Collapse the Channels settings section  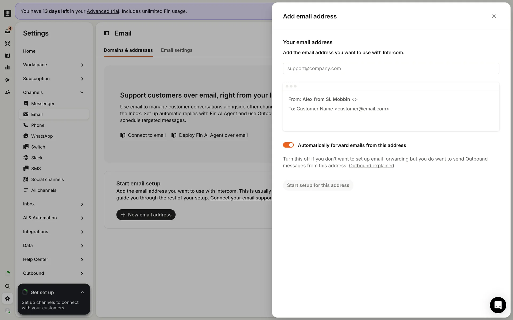[x=53, y=93]
